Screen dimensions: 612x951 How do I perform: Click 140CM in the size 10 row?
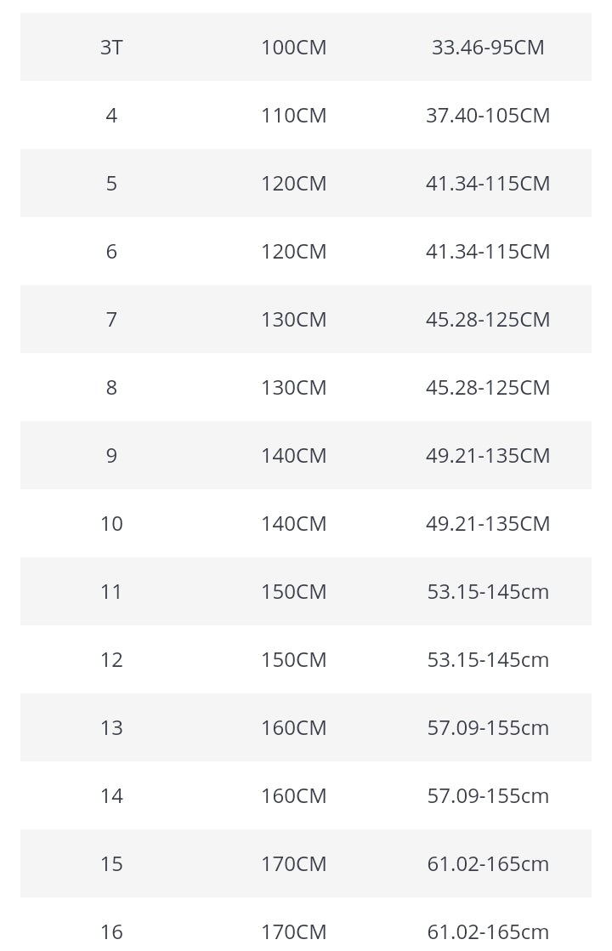point(293,524)
